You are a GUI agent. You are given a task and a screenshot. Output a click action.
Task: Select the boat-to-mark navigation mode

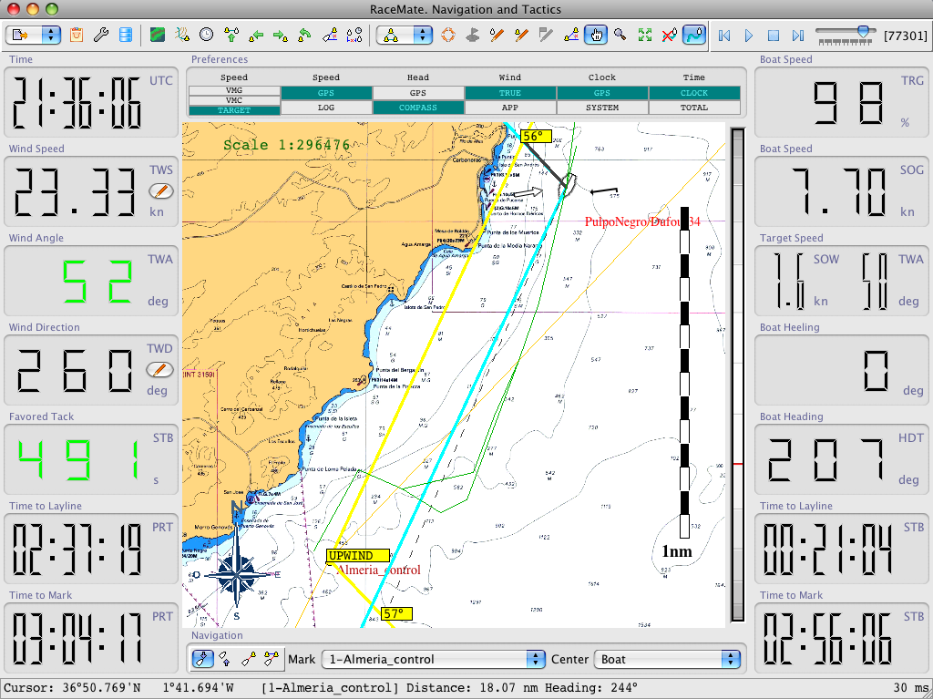pyautogui.click(x=249, y=659)
